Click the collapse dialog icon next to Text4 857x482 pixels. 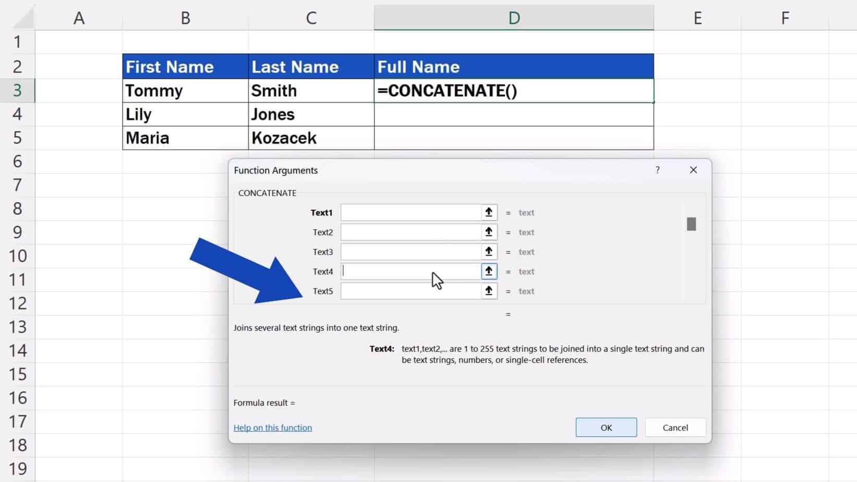pos(488,271)
